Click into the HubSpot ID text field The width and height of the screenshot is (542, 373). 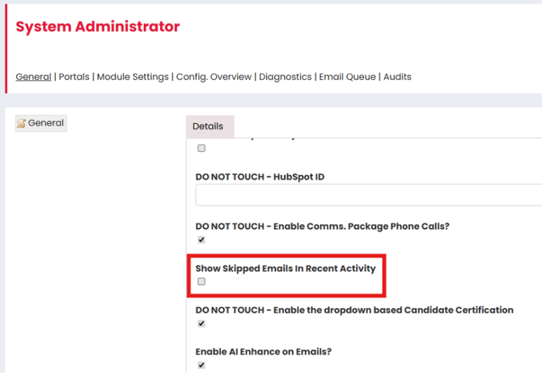368,195
